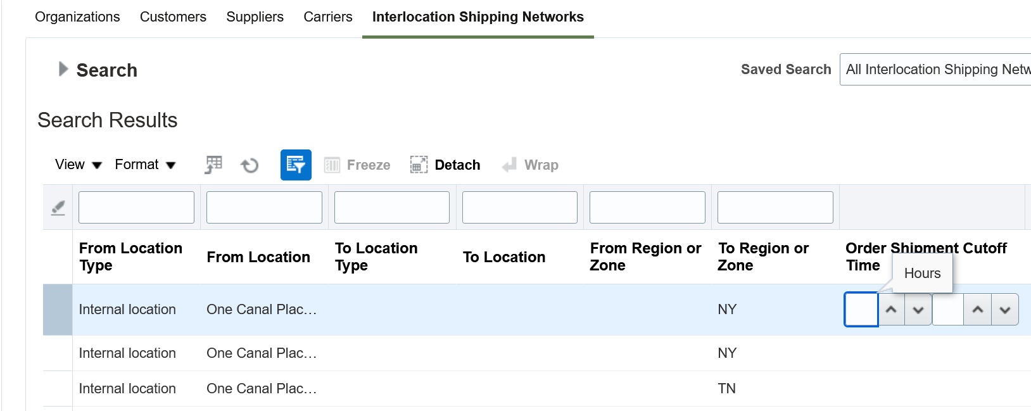This screenshot has height=411, width=1031.
Task: Clear all filters using the eraser icon
Action: [x=58, y=208]
